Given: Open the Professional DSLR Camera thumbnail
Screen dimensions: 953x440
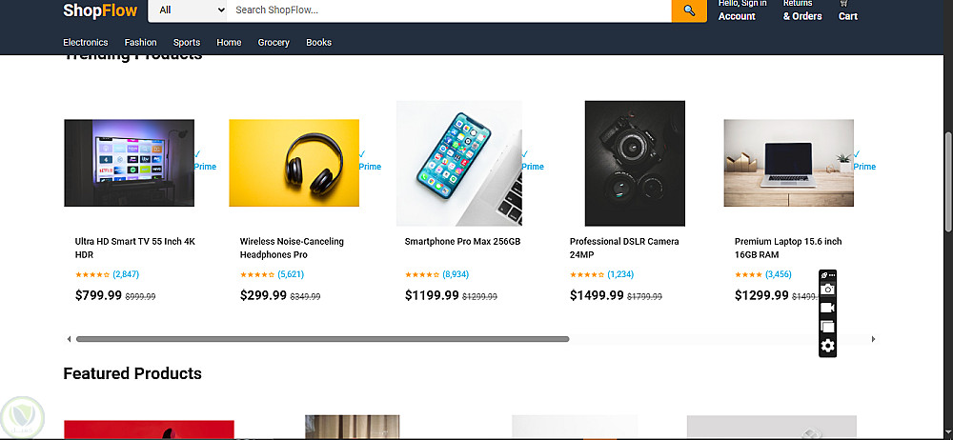Looking at the screenshot, I should click(634, 163).
